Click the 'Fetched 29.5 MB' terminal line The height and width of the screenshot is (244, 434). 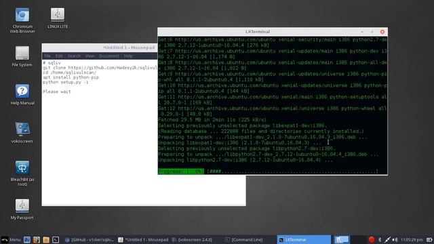[212, 120]
